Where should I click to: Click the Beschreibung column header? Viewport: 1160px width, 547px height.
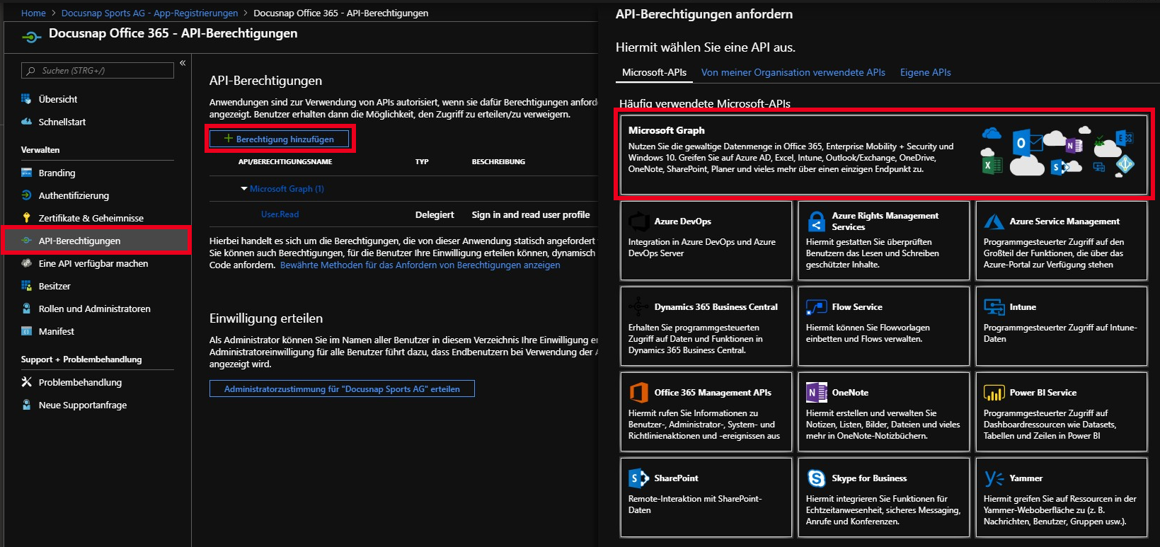[498, 161]
